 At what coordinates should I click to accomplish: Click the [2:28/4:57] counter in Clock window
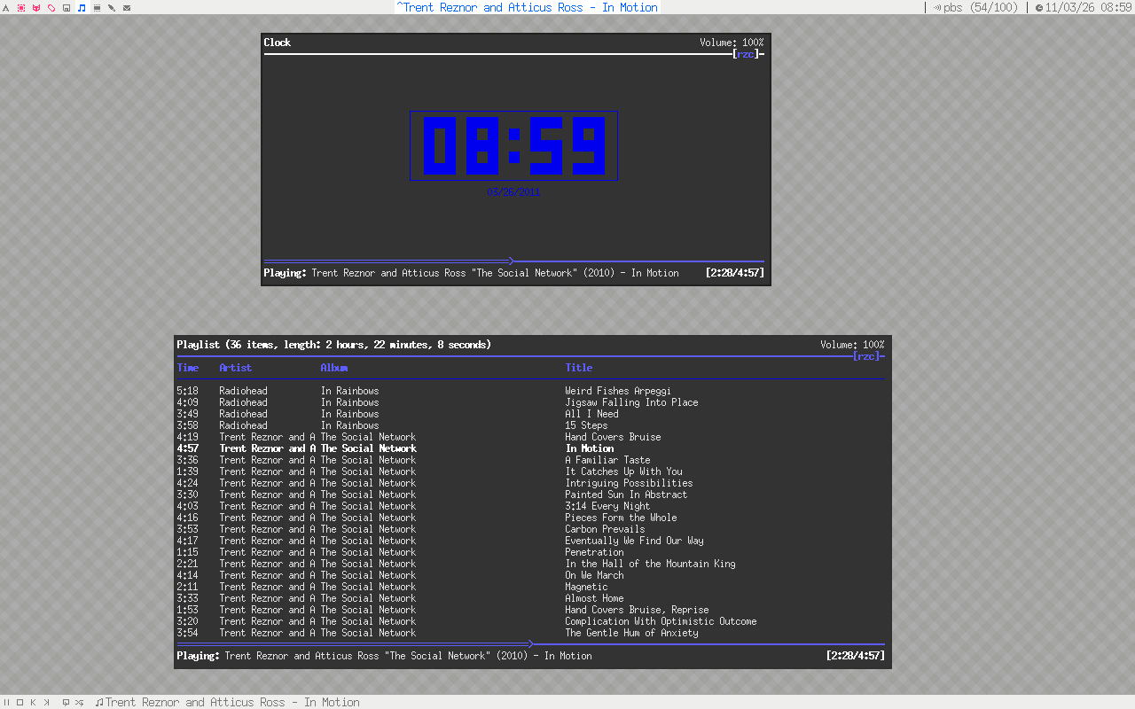(x=734, y=273)
